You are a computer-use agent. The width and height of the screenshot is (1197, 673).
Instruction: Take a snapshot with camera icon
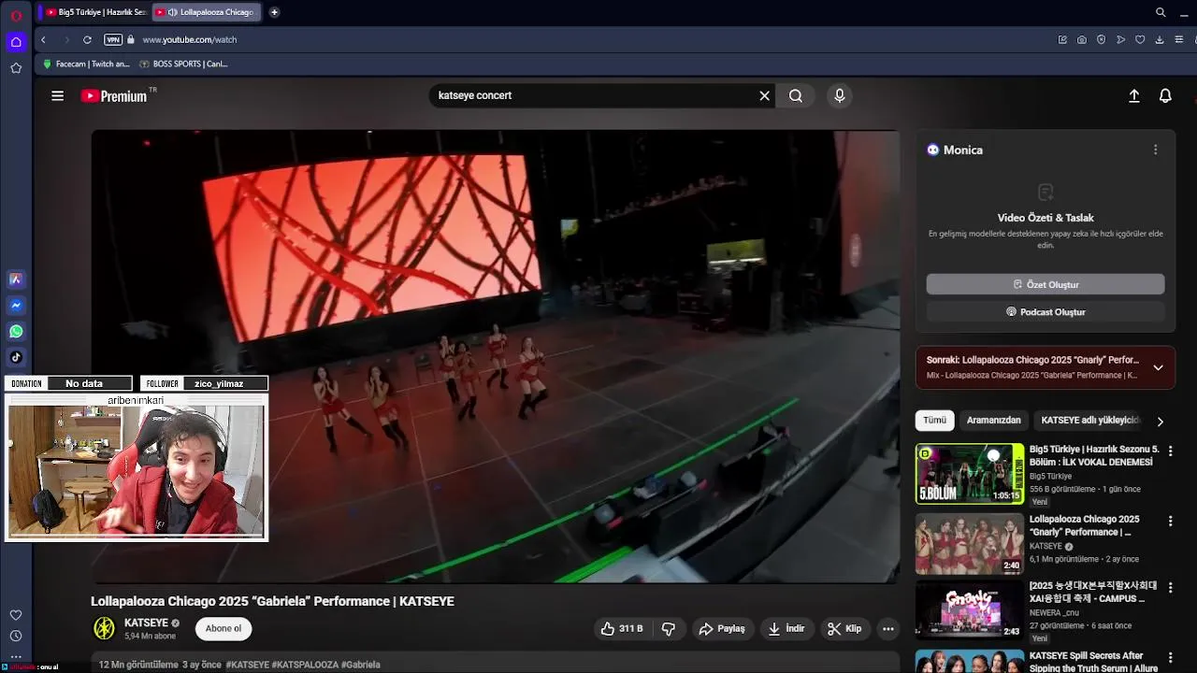click(1082, 39)
